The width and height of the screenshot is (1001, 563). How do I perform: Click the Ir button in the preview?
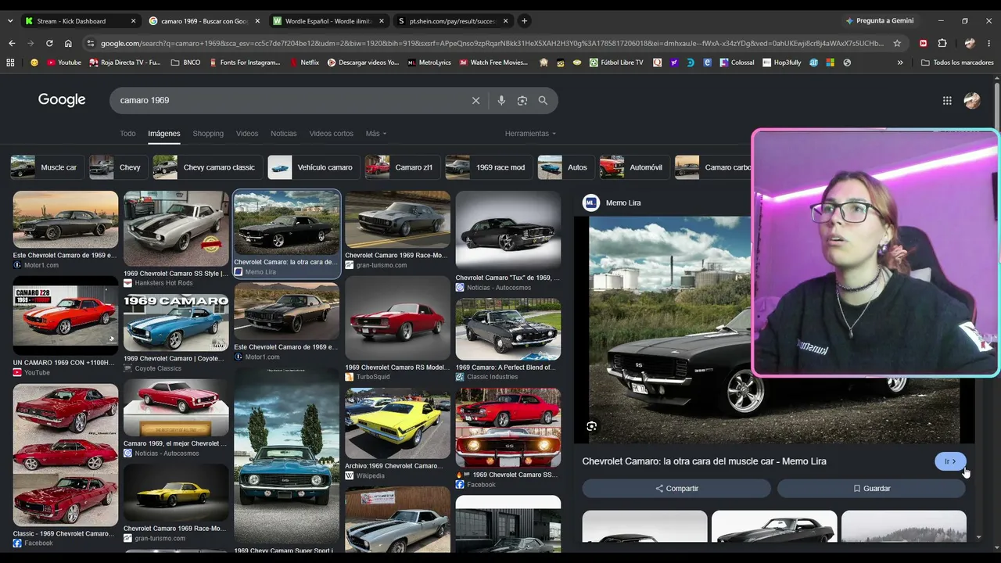point(950,461)
